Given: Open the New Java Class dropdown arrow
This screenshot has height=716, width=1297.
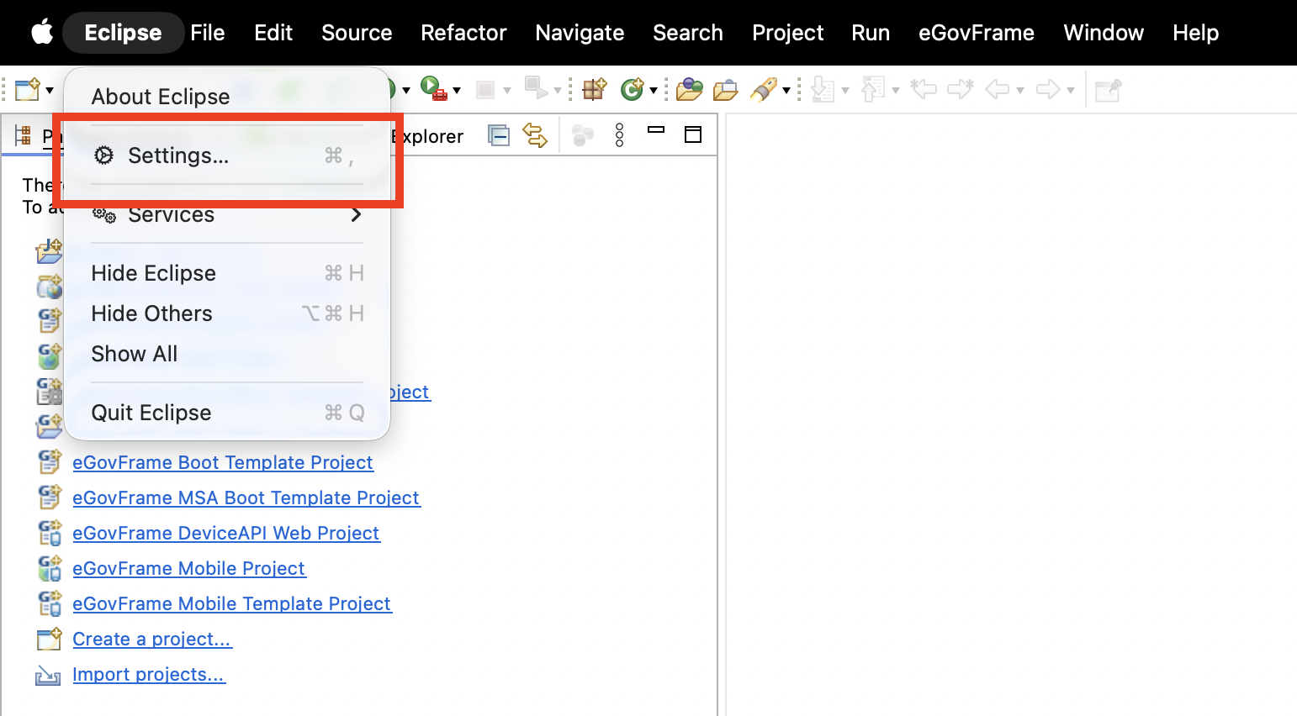Looking at the screenshot, I should tap(653, 90).
